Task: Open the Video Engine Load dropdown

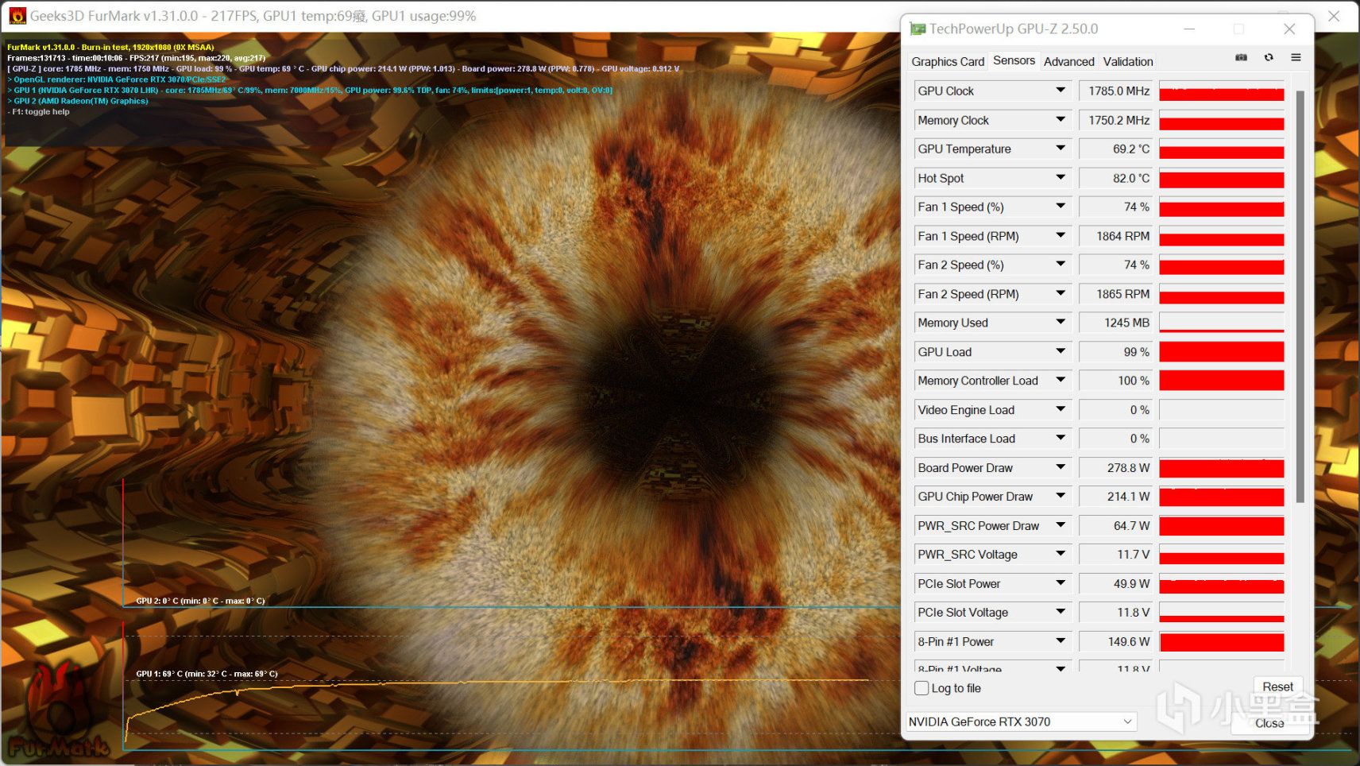Action: [1061, 410]
